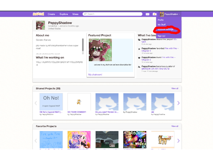Screen dimensions: 213x160
Task: Select Profile from the account menu
Action: 161,20
